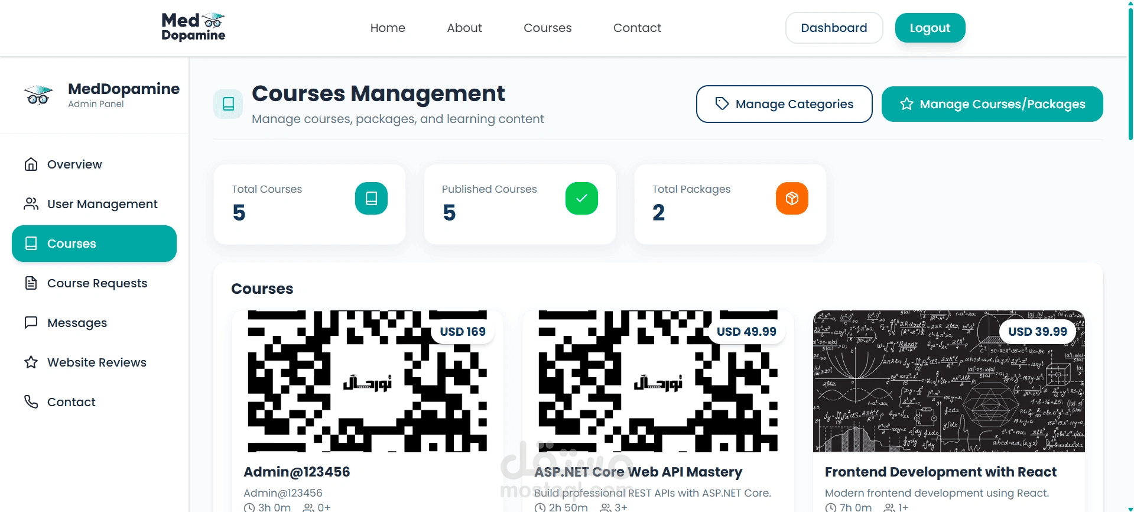Image resolution: width=1134 pixels, height=512 pixels.
Task: Click the Manage Courses/Packages button
Action: coord(992,104)
